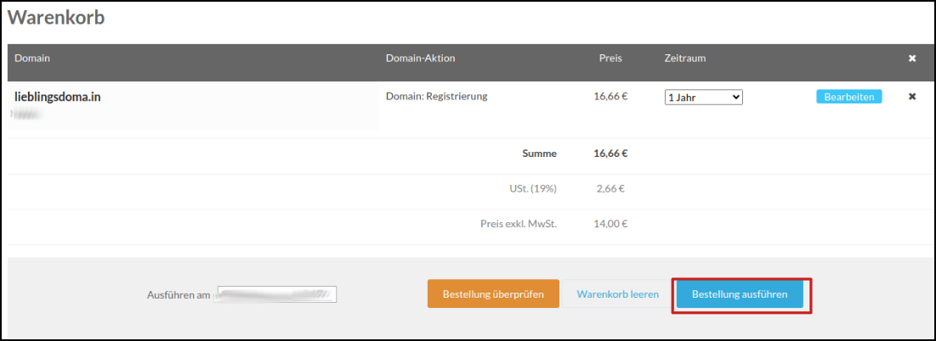Click the X icon in the table header
The height and width of the screenshot is (341, 936).
(912, 59)
